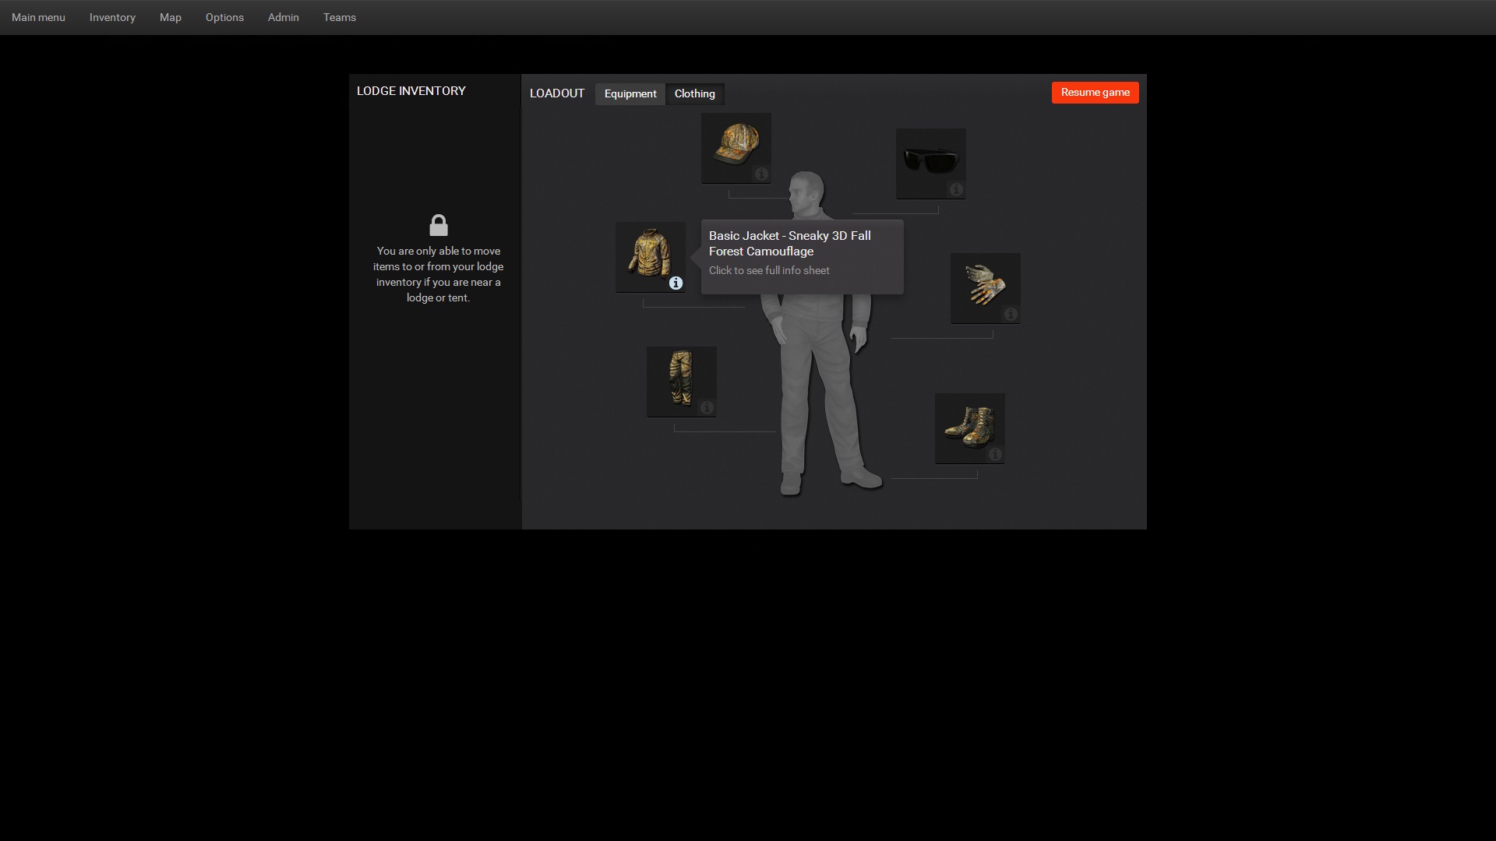Open the Map menu
Viewport: 1496px width, 841px height.
coord(171,17)
